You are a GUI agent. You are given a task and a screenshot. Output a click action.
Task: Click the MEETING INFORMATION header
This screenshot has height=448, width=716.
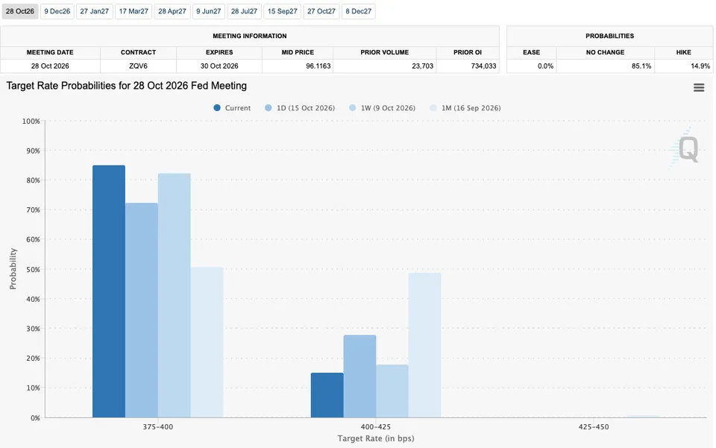[x=250, y=36]
